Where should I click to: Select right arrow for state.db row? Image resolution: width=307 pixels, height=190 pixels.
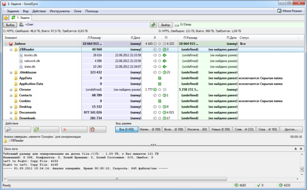coord(165,67)
